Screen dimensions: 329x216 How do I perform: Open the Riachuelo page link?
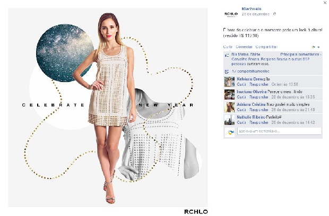[252, 9]
